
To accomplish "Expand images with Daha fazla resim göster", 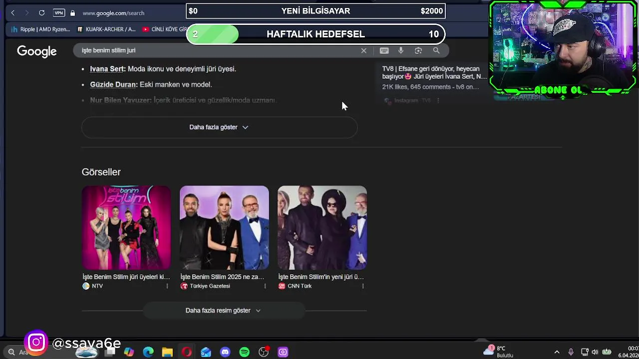I will click(223, 310).
